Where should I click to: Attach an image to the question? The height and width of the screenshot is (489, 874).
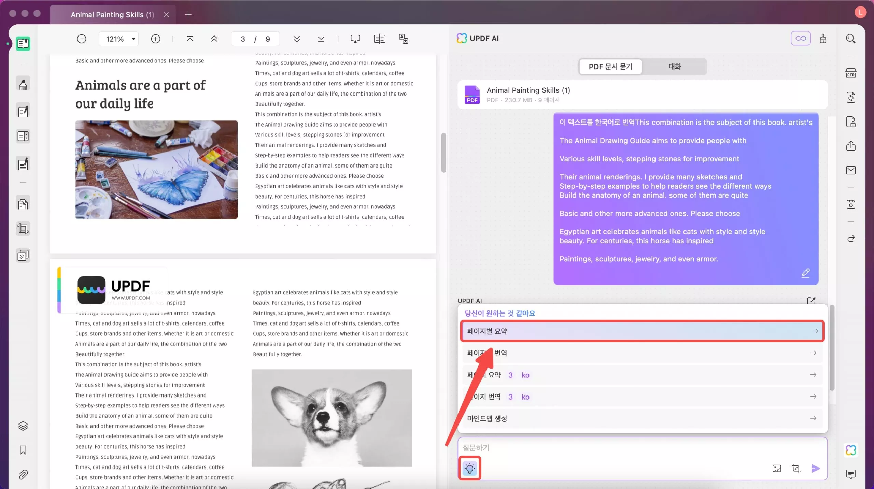777,469
